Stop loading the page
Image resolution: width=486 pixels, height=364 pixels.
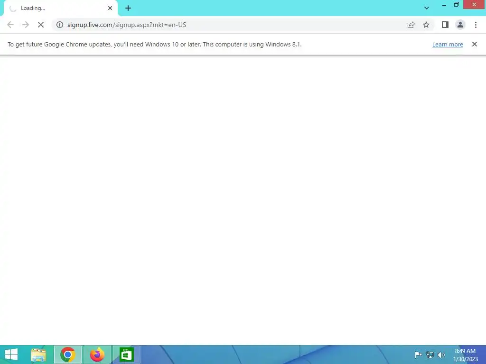tap(41, 25)
